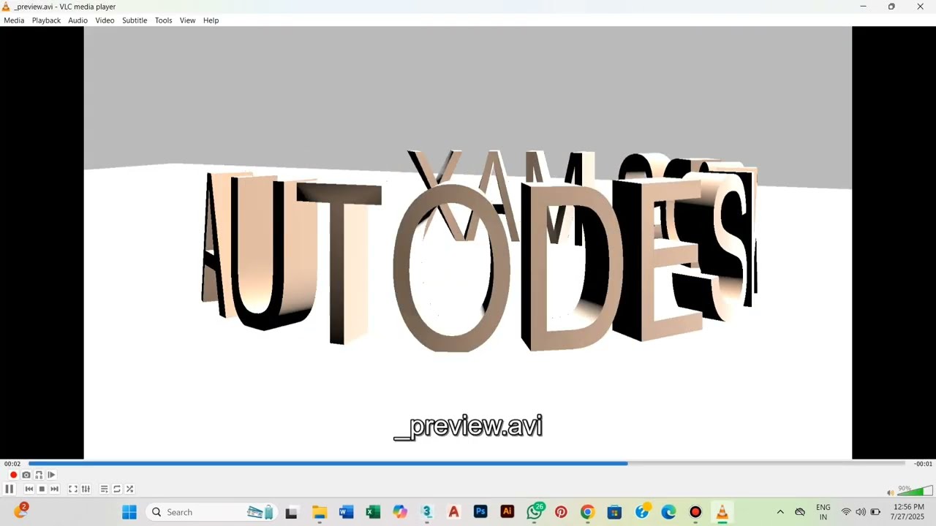Open system volume tray icon
This screenshot has height=526, width=936.
click(x=861, y=512)
